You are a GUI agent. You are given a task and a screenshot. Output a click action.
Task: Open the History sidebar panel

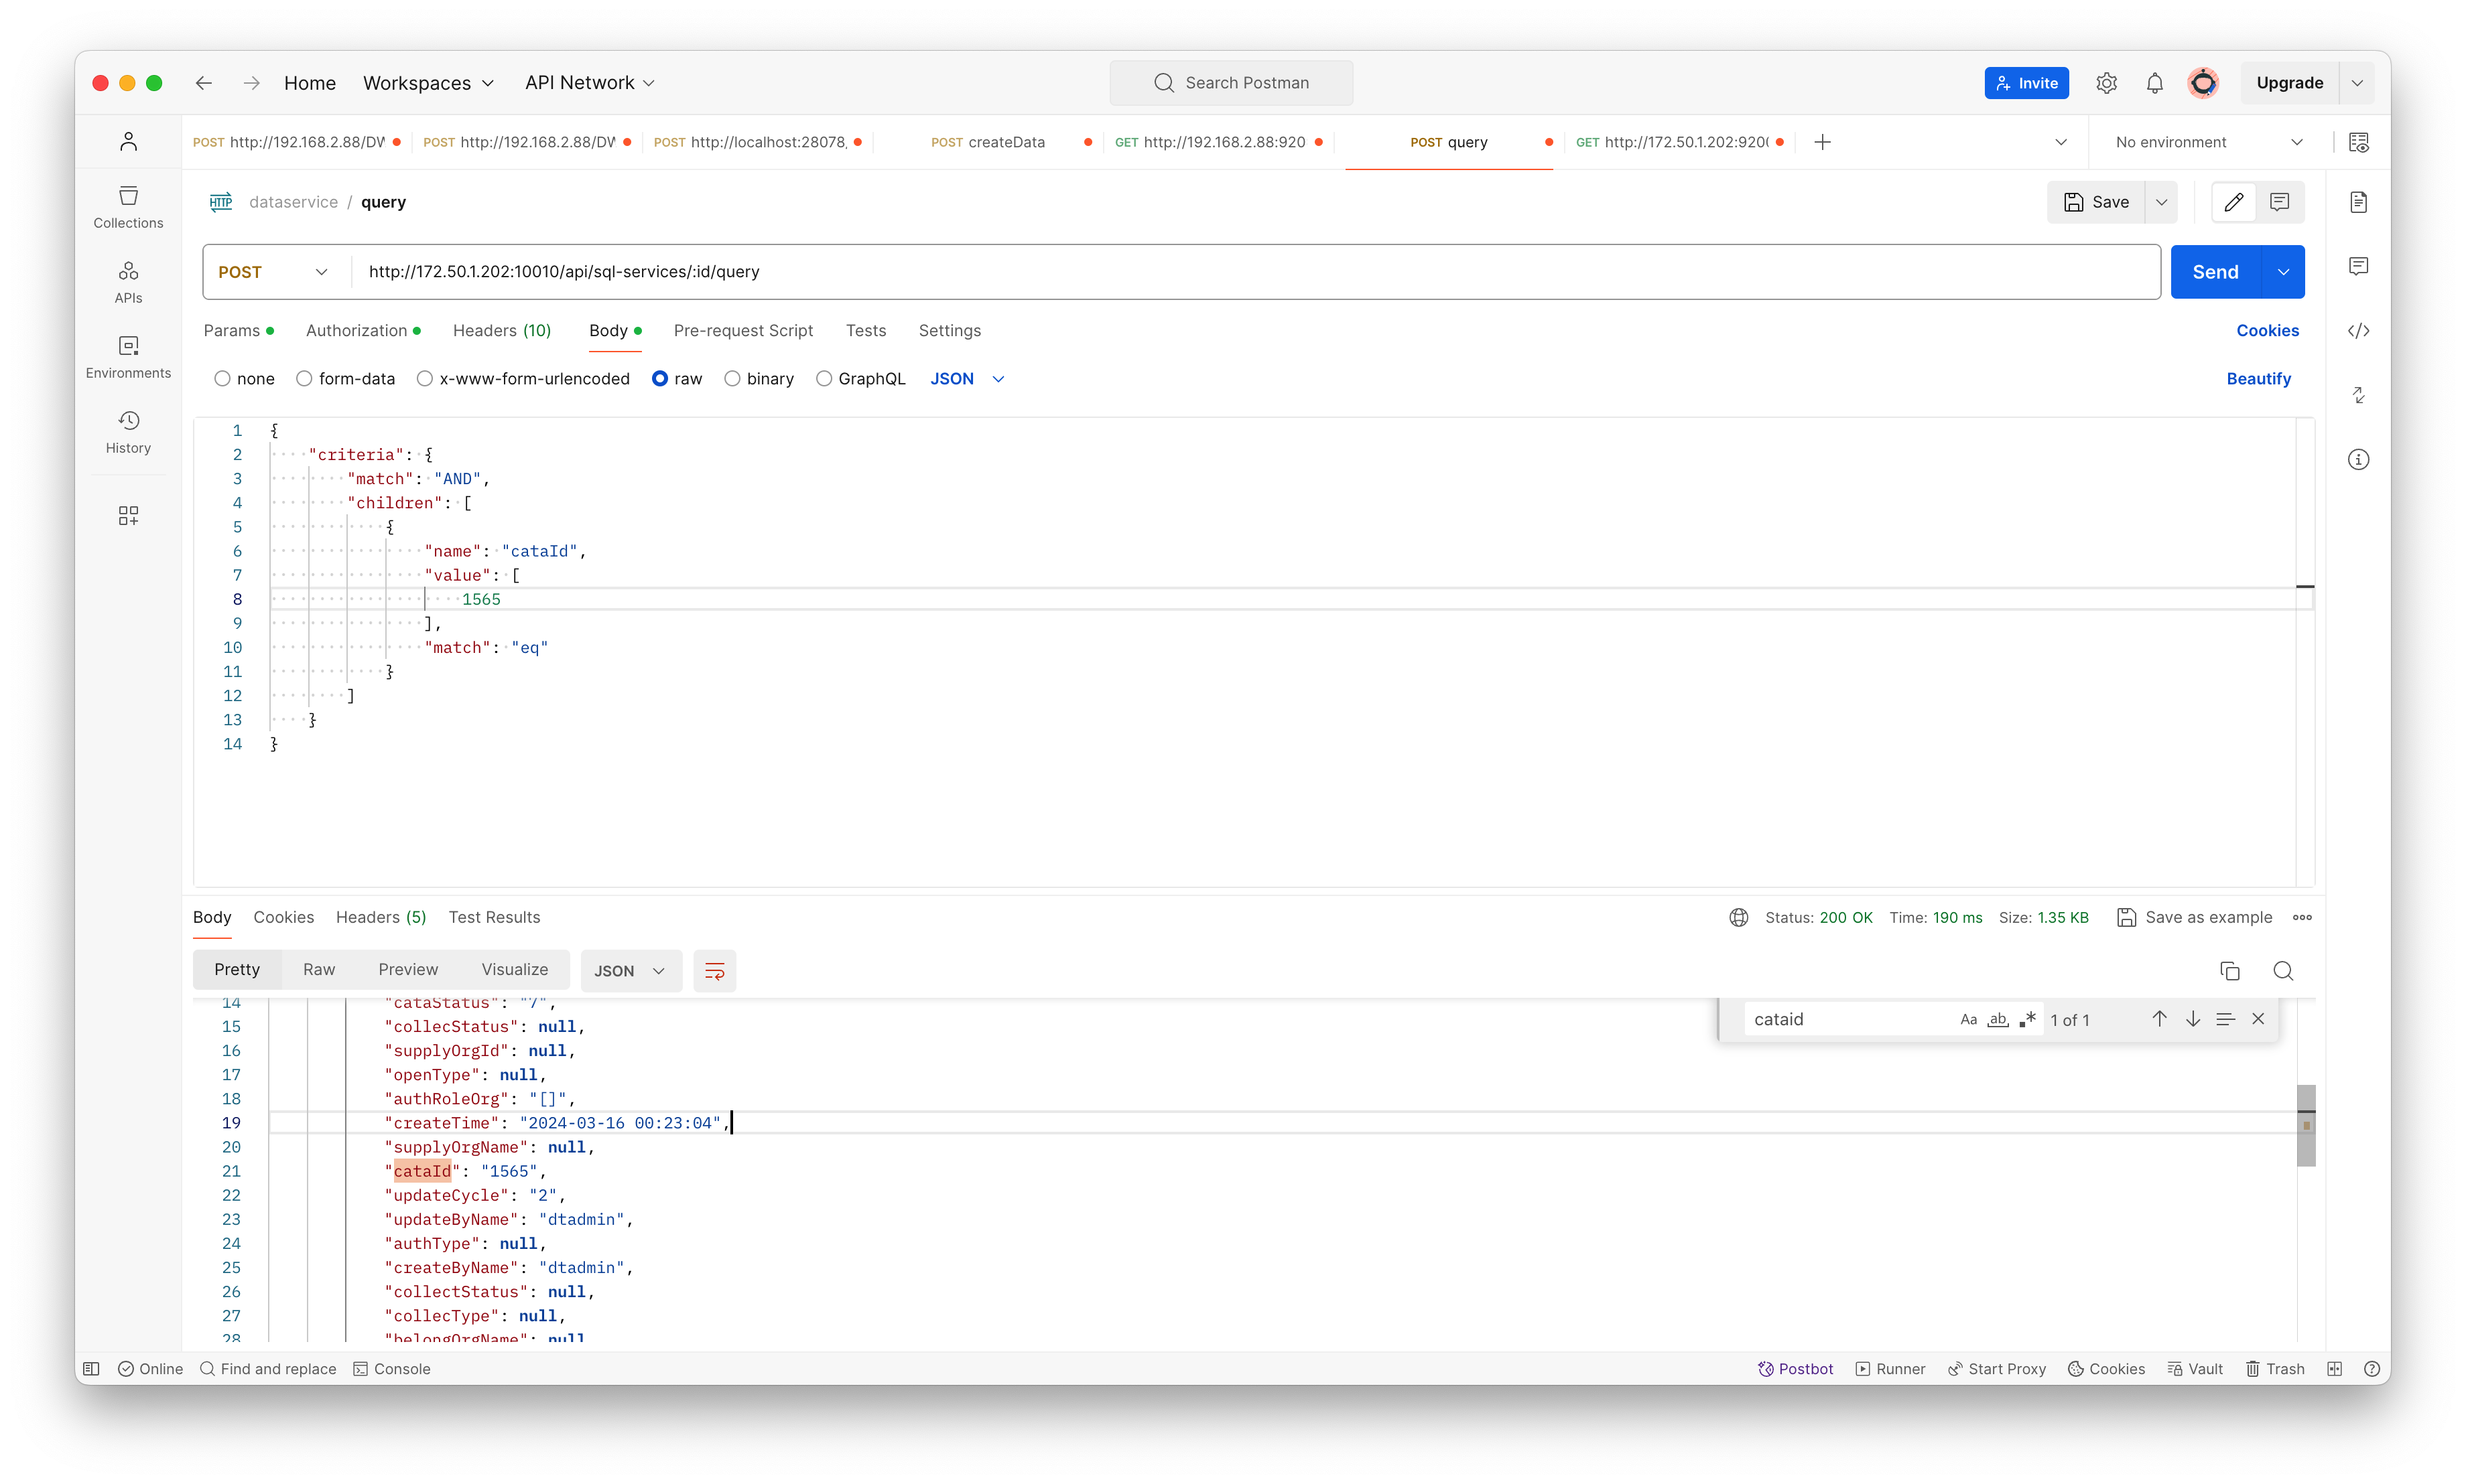pyautogui.click(x=128, y=432)
